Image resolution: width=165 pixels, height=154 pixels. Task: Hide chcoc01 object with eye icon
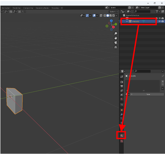pyautogui.click(x=160, y=21)
